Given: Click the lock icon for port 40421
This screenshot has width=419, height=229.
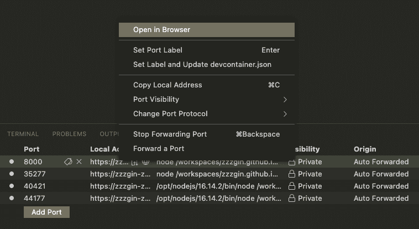Looking at the screenshot, I should (x=292, y=186).
